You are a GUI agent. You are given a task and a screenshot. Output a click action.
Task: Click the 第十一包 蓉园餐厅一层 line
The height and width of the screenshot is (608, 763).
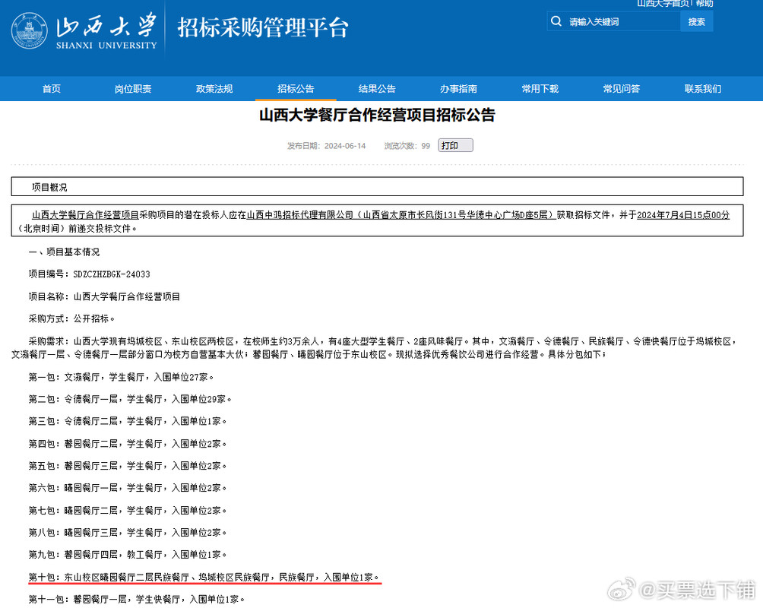136,599
